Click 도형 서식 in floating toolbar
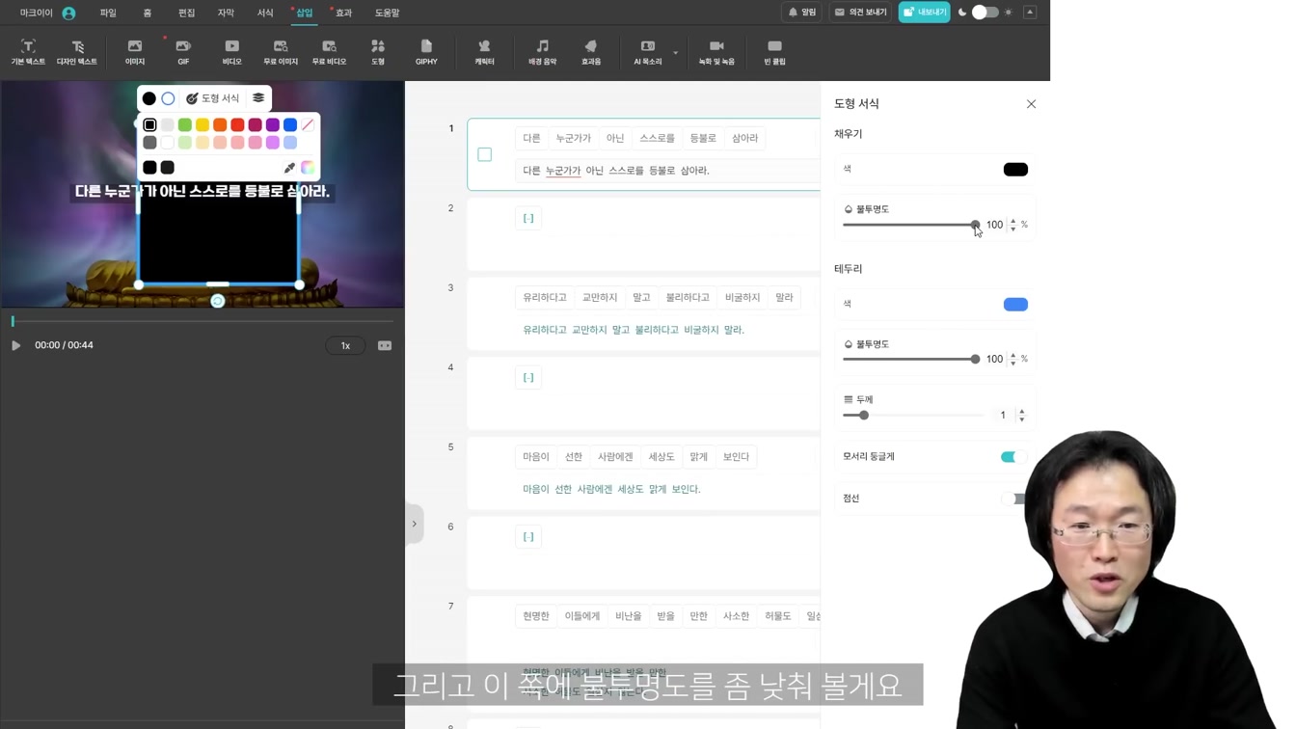The height and width of the screenshot is (729, 1296). click(x=212, y=98)
